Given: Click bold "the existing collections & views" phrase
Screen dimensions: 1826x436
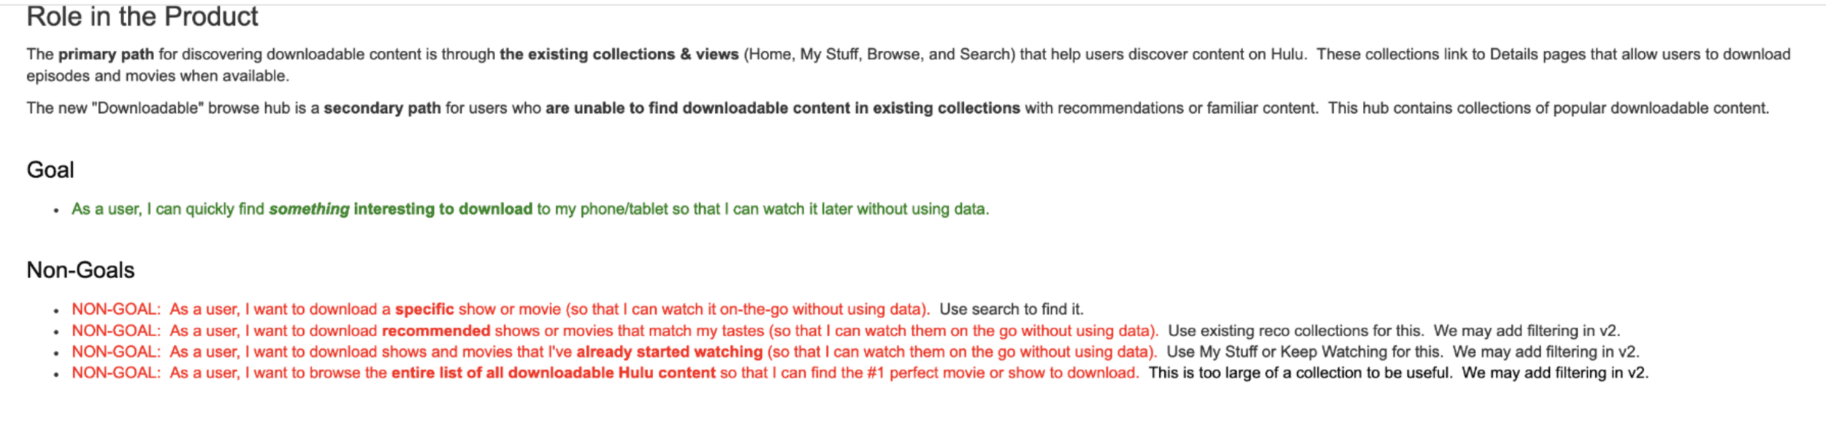Looking at the screenshot, I should tap(619, 54).
